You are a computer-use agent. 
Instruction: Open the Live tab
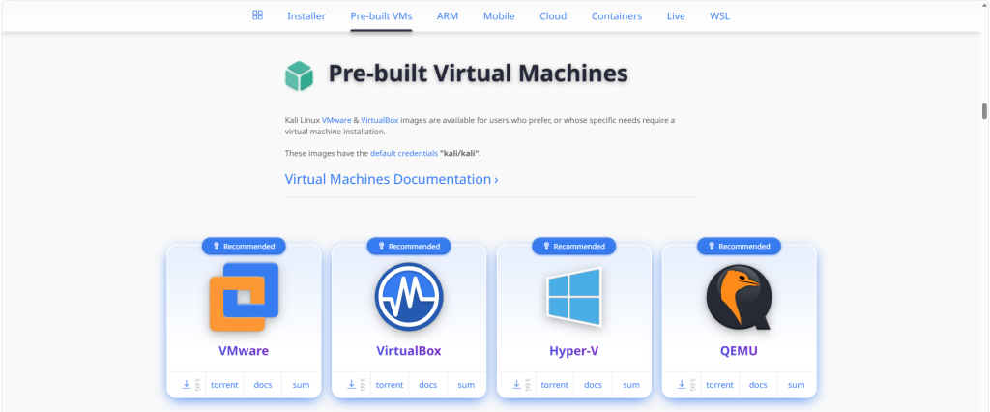point(676,16)
